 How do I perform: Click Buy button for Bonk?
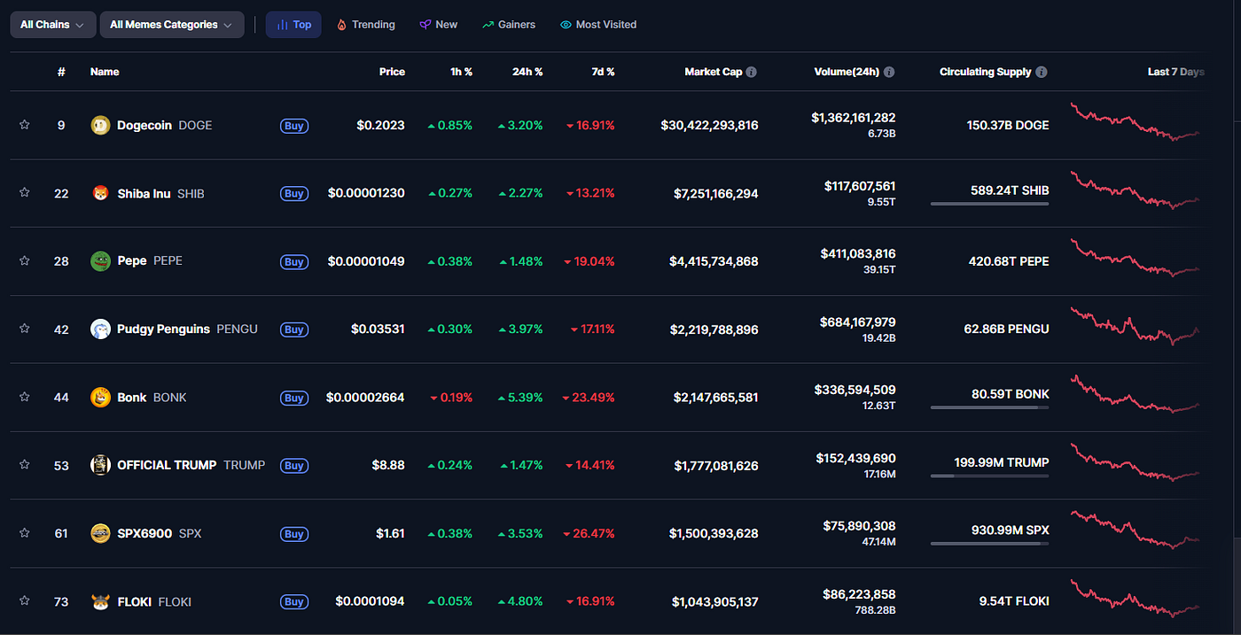(x=294, y=398)
